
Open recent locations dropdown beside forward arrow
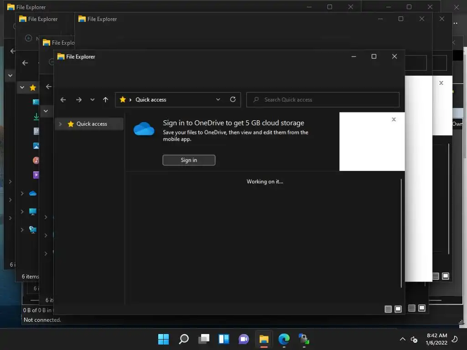click(92, 100)
